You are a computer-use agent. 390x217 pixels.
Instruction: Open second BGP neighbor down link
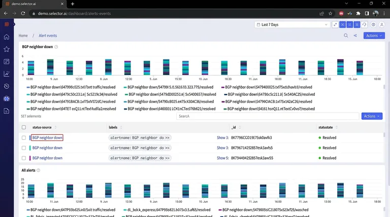[47, 148]
